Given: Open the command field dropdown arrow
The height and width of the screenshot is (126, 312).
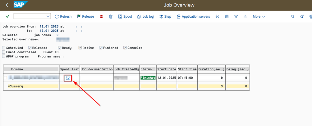Looking at the screenshot, I should tap(48, 16).
